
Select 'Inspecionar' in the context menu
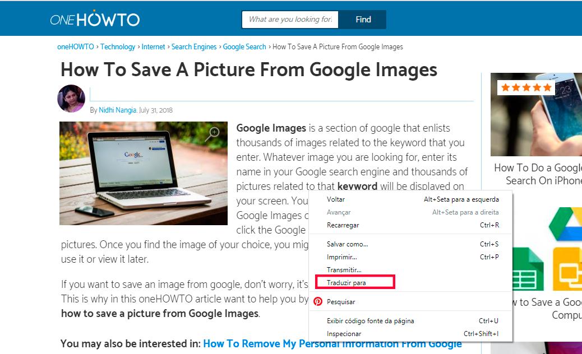(x=344, y=334)
